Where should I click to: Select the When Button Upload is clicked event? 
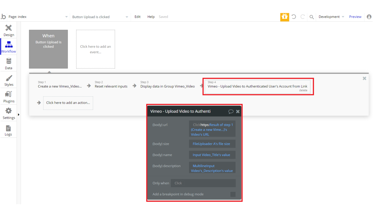48,49
